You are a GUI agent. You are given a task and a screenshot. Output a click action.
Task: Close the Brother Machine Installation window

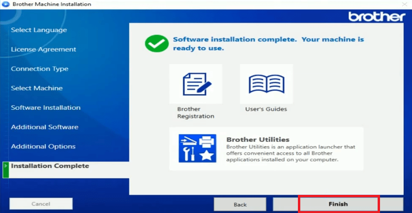tap(404, 4)
